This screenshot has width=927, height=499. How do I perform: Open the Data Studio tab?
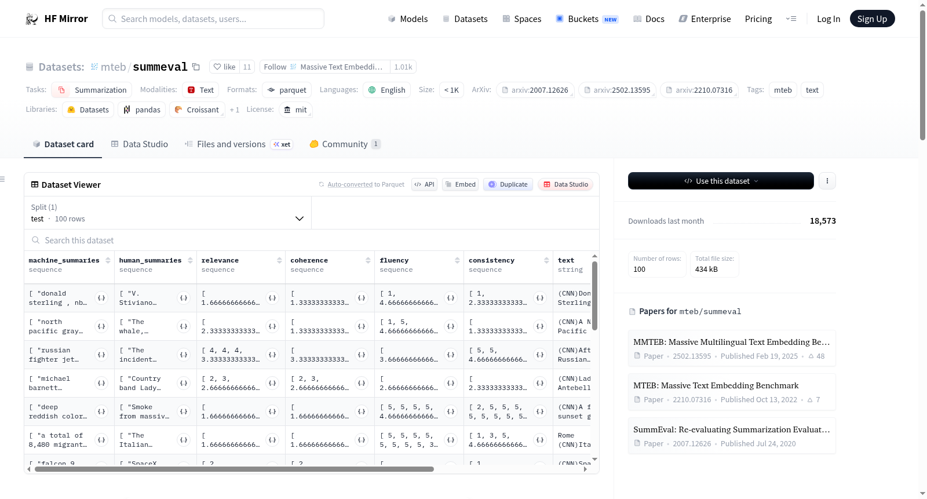(x=139, y=144)
